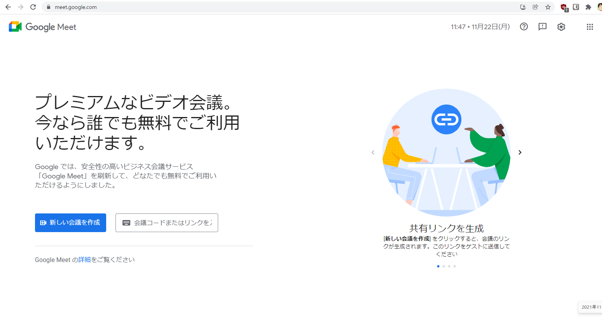Click the link illustration in the carousel
This screenshot has height=318, width=602.
(x=446, y=152)
